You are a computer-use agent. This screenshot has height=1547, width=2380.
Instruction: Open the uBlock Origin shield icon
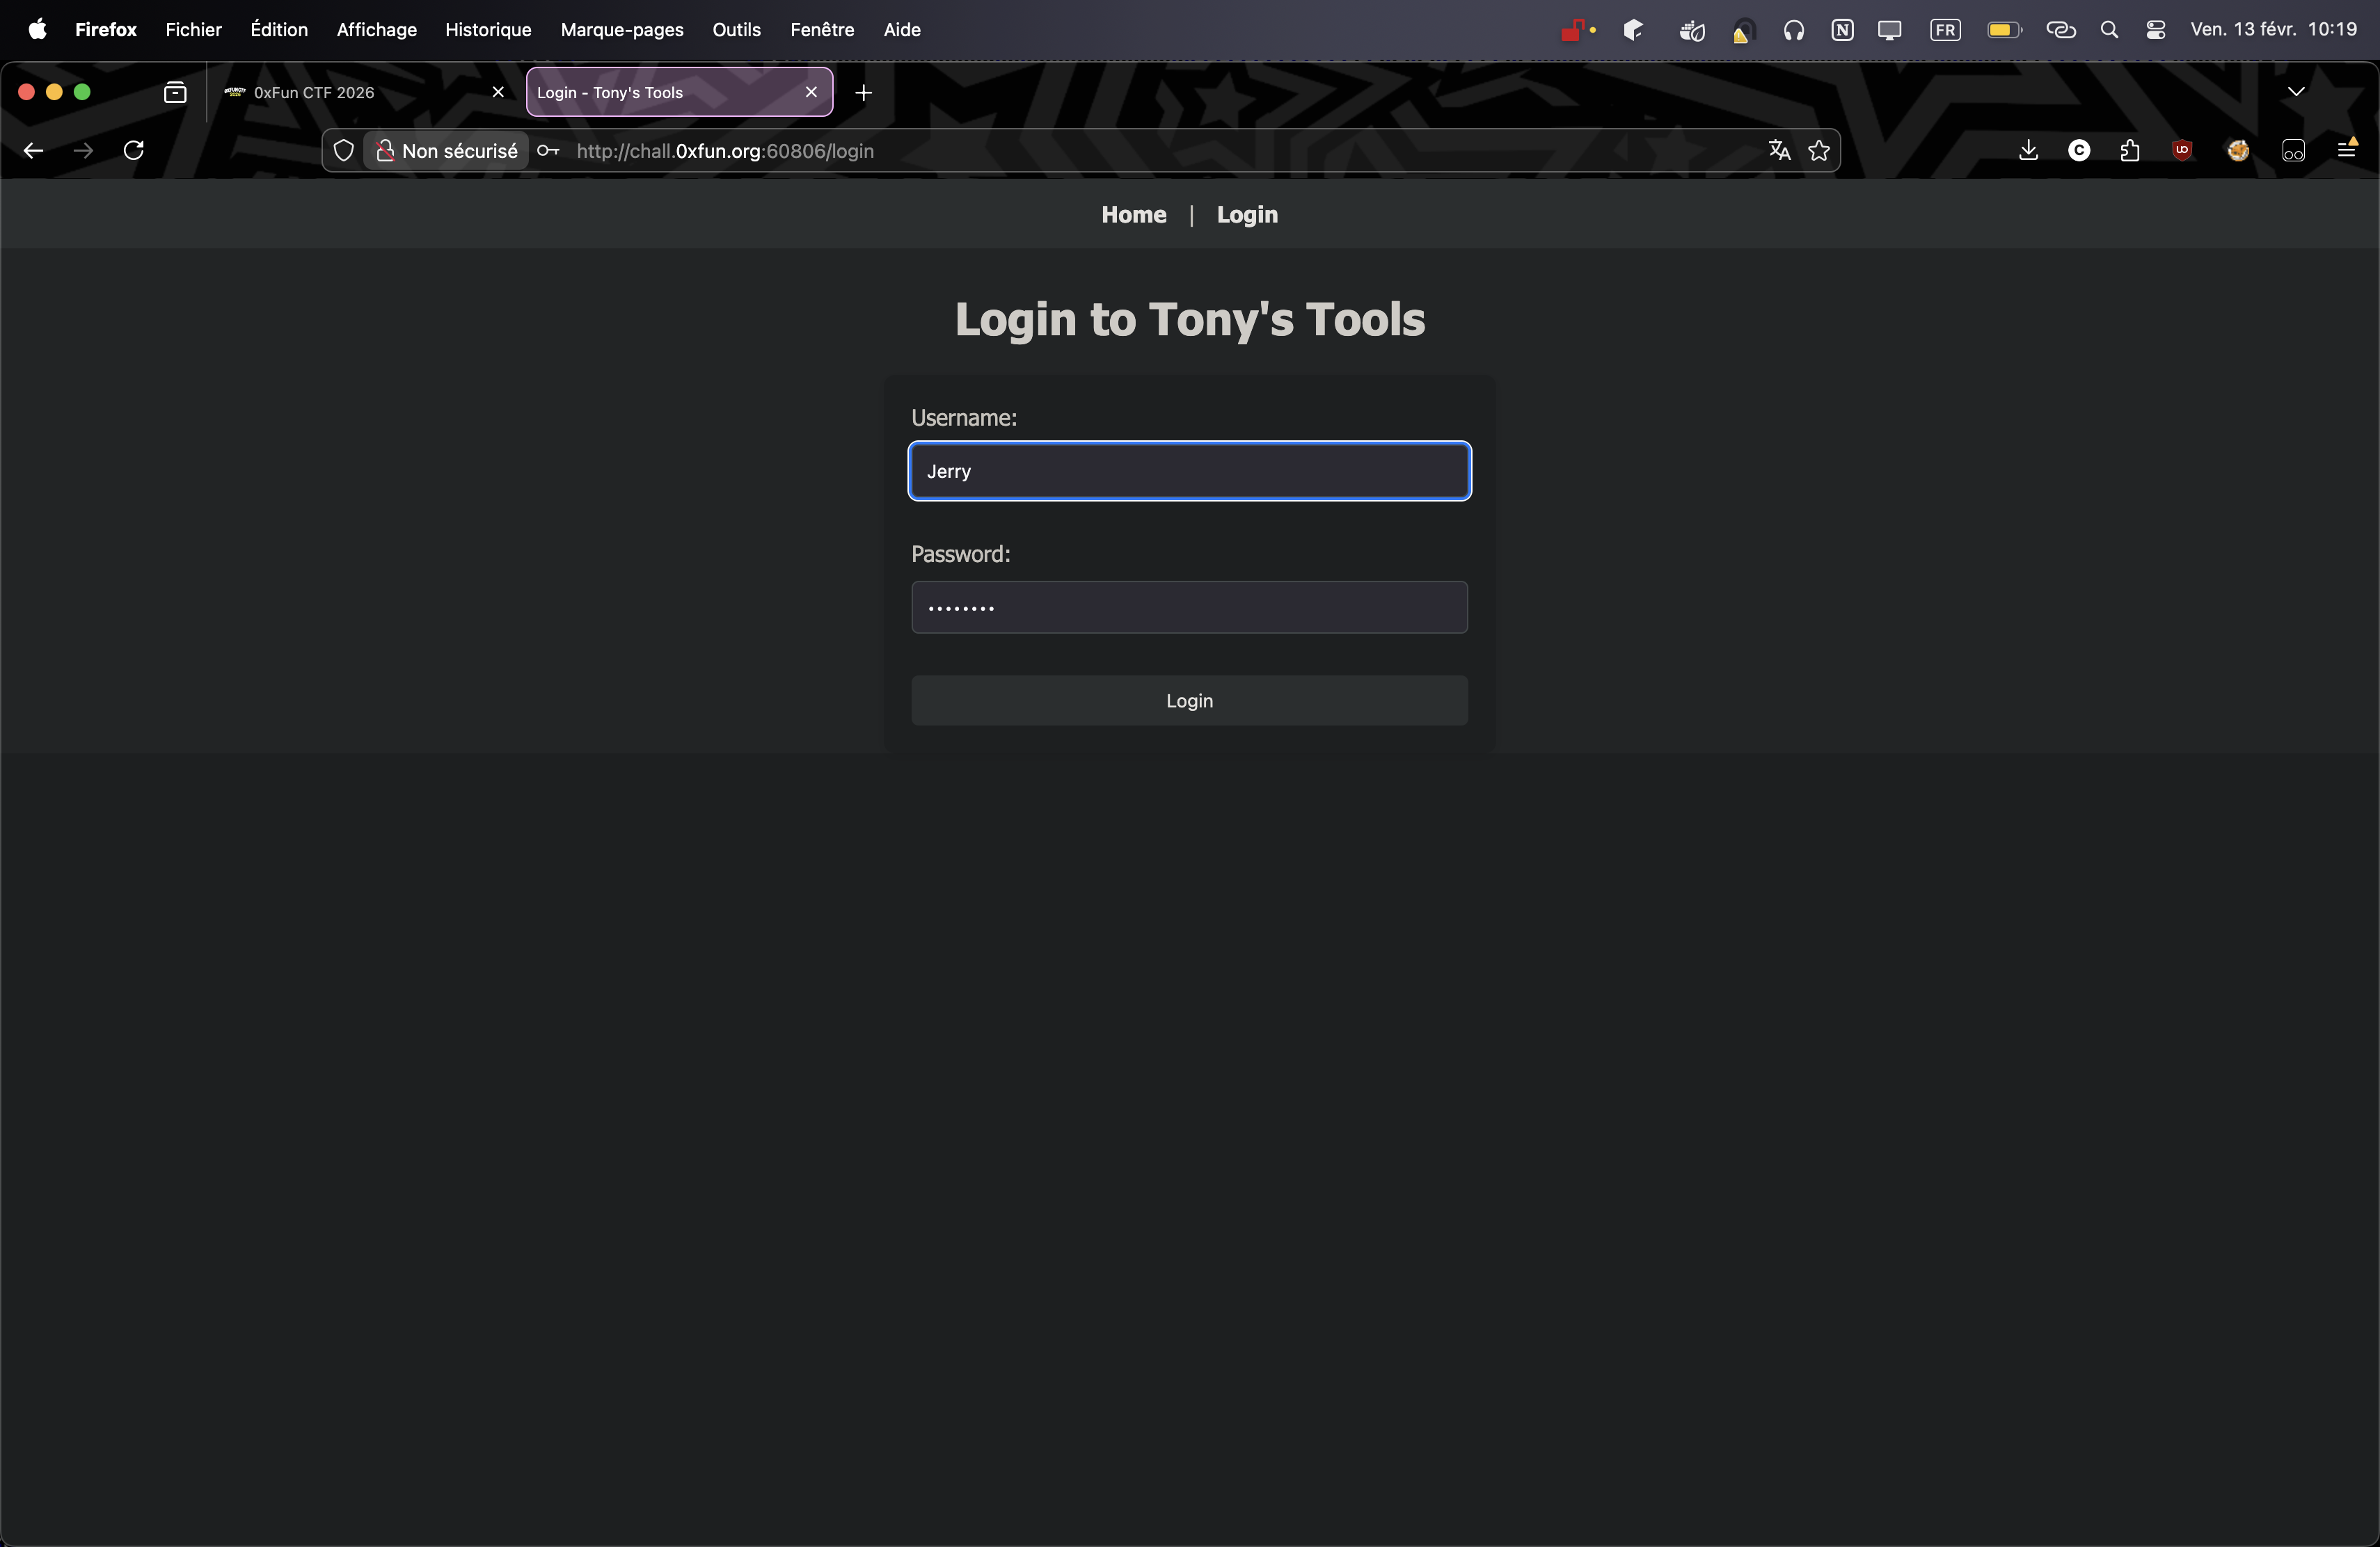click(x=2182, y=151)
